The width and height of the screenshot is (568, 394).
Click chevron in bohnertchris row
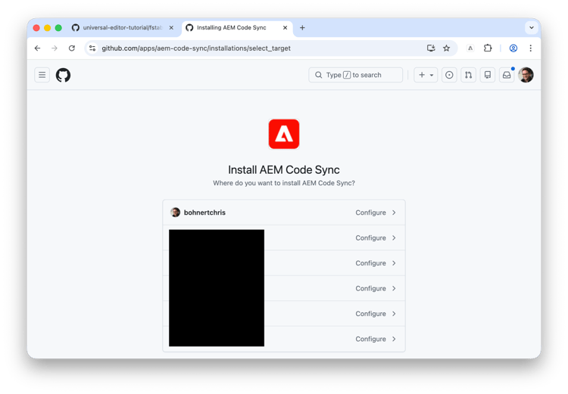394,213
